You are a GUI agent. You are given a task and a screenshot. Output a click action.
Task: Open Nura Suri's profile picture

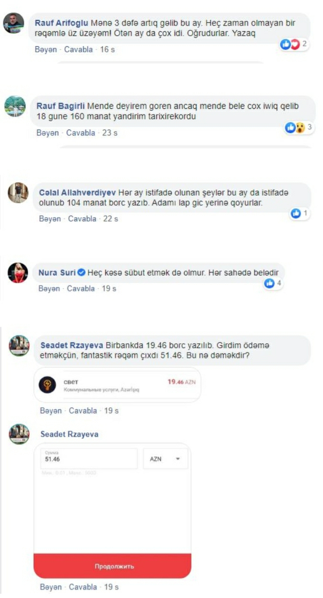[18, 273]
